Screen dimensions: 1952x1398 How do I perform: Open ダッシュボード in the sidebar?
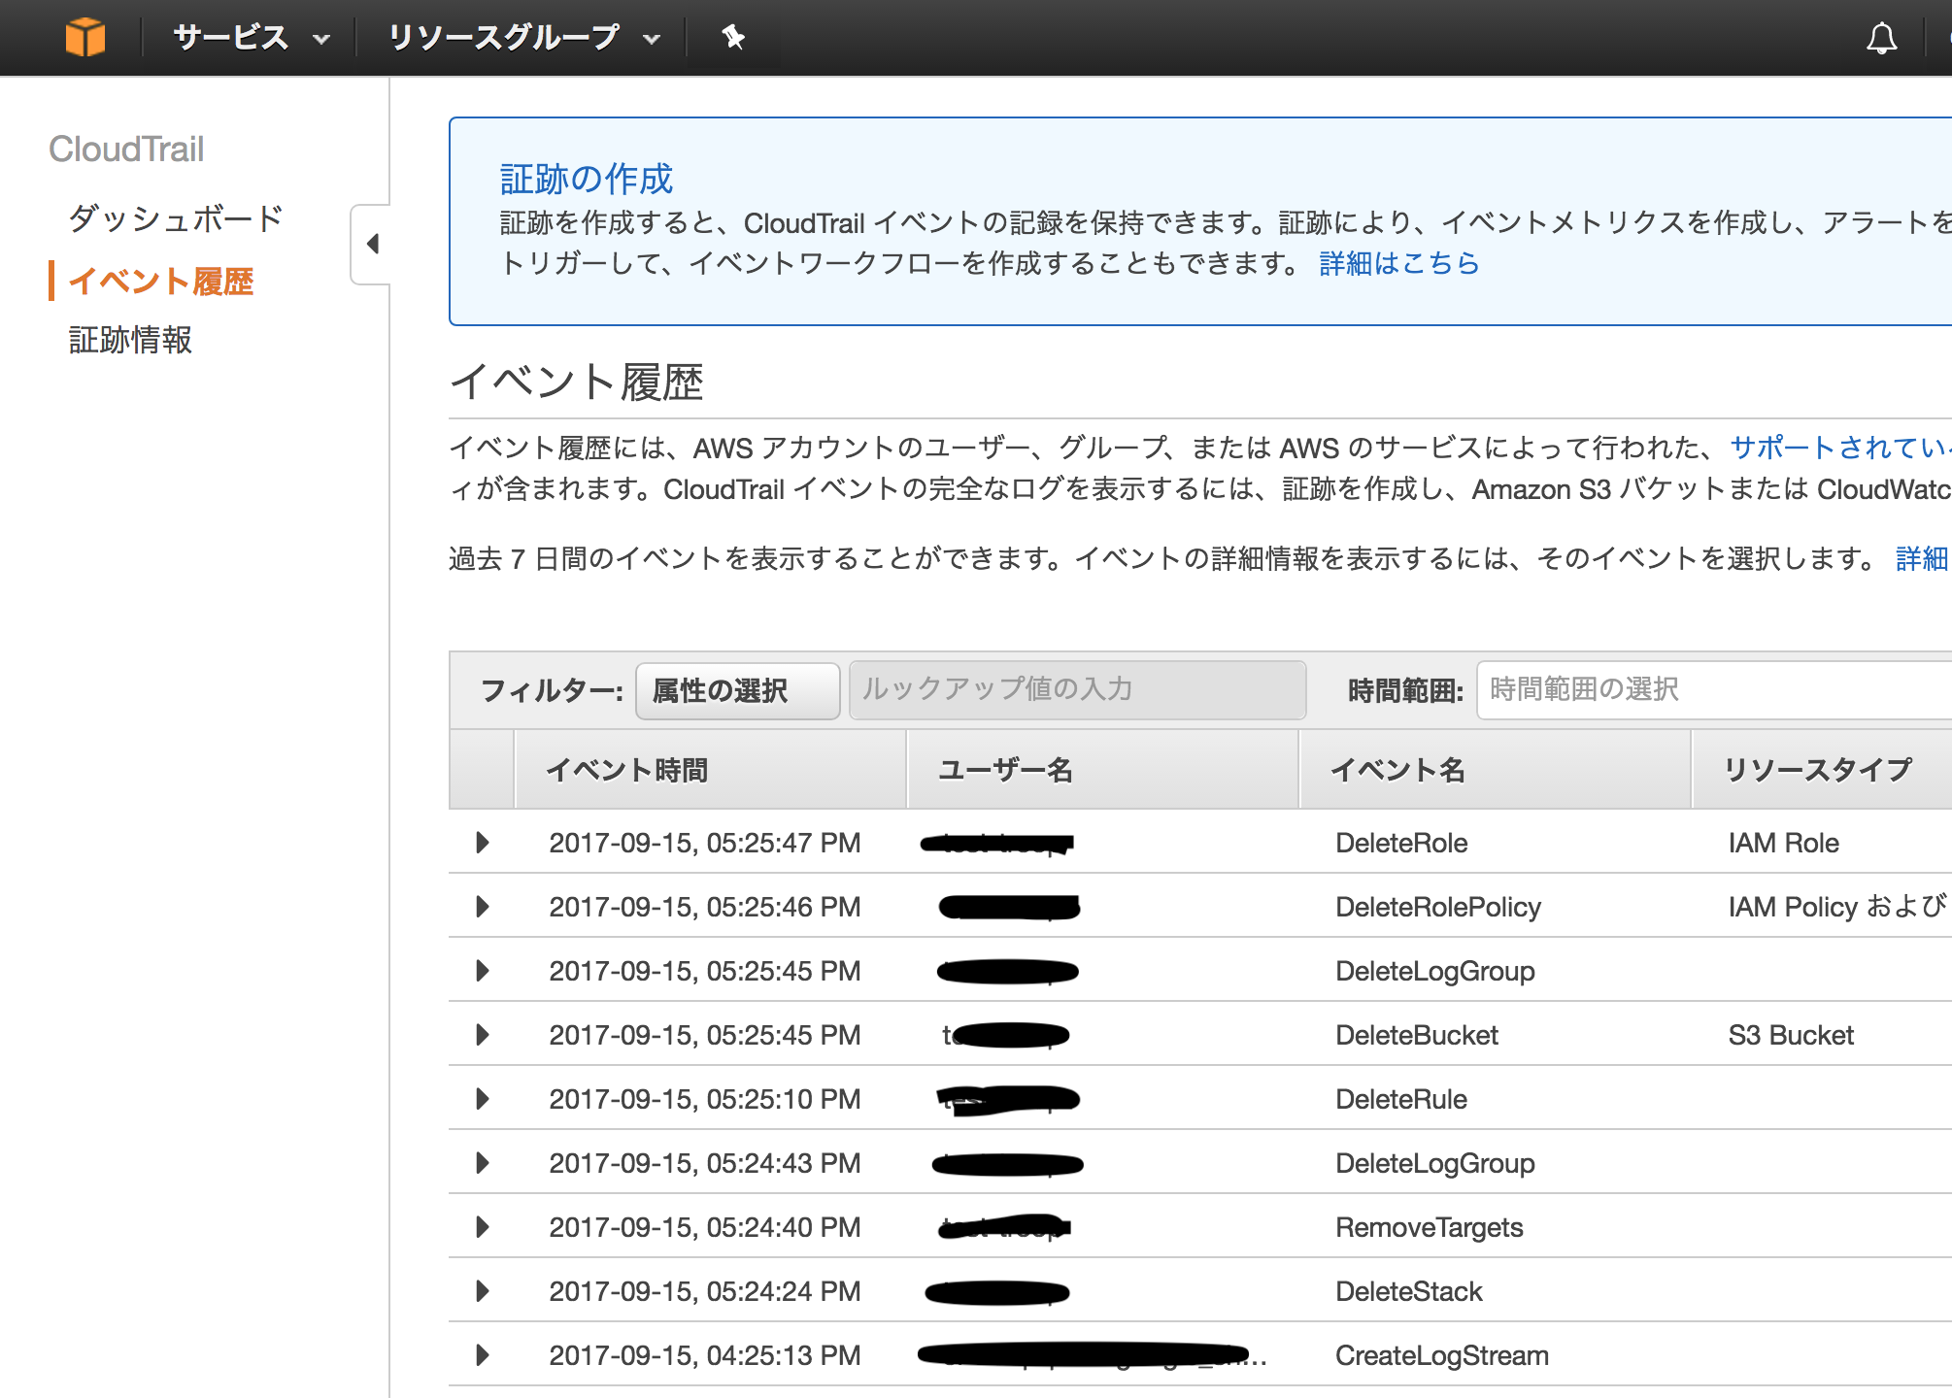pos(173,218)
